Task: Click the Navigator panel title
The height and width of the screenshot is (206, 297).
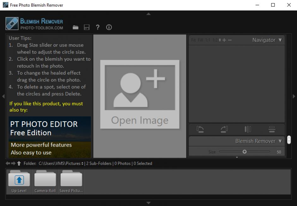Action: point(264,40)
